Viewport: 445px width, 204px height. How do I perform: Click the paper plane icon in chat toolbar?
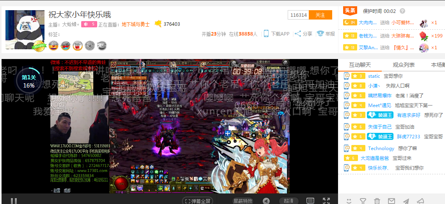click(406, 201)
